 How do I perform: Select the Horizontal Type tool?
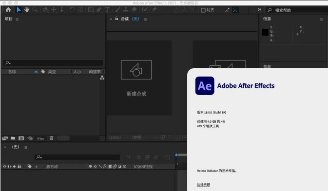coord(107,10)
